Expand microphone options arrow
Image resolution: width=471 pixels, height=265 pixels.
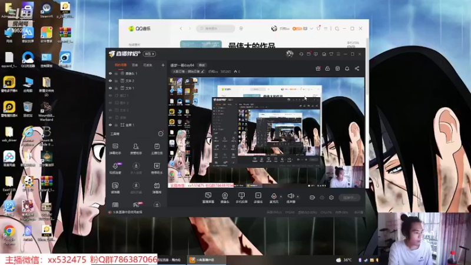click(281, 197)
